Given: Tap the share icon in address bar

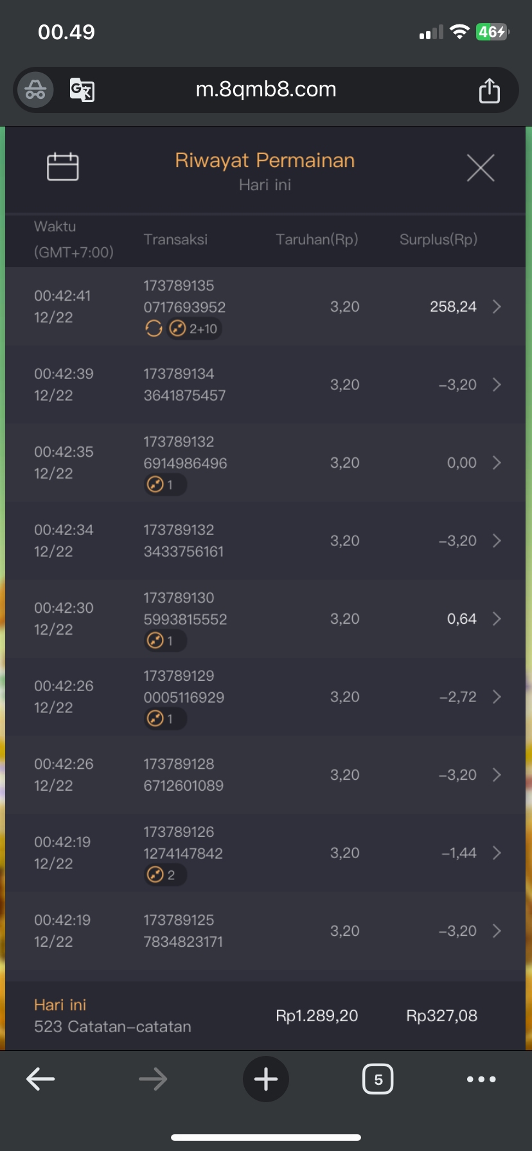Looking at the screenshot, I should [490, 91].
